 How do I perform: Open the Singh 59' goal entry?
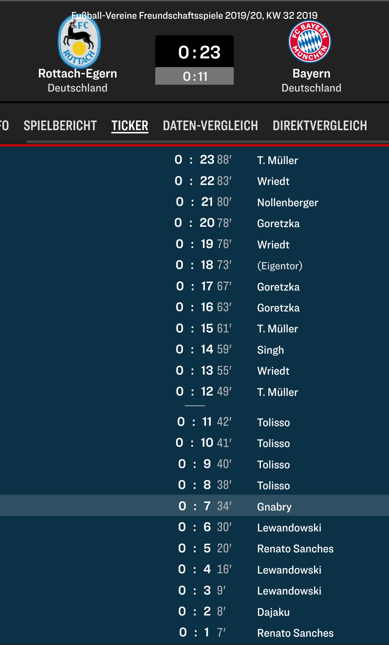pyautogui.click(x=194, y=349)
